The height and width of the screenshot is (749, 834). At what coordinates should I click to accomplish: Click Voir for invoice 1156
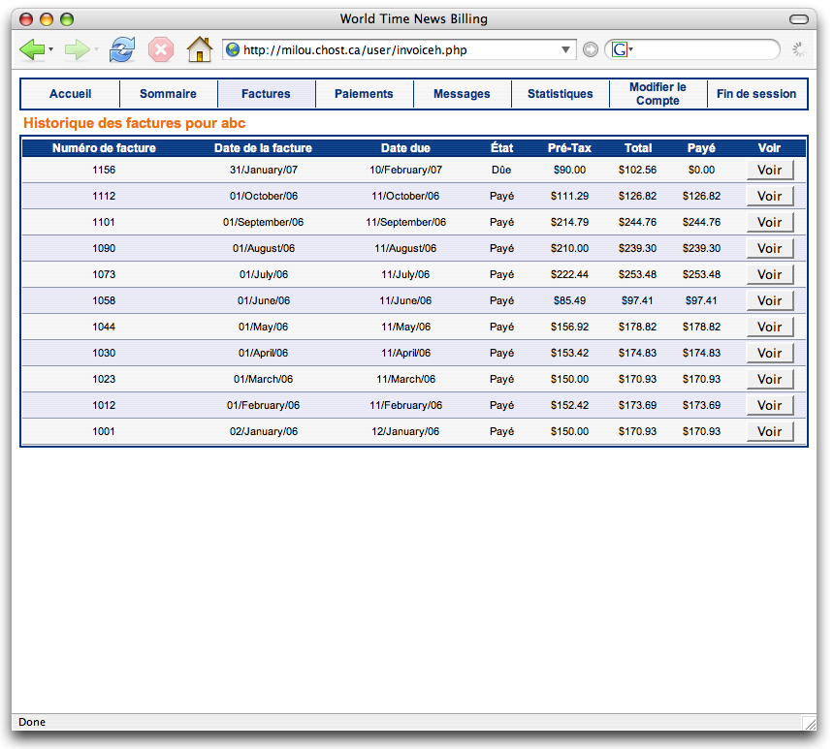tap(769, 170)
